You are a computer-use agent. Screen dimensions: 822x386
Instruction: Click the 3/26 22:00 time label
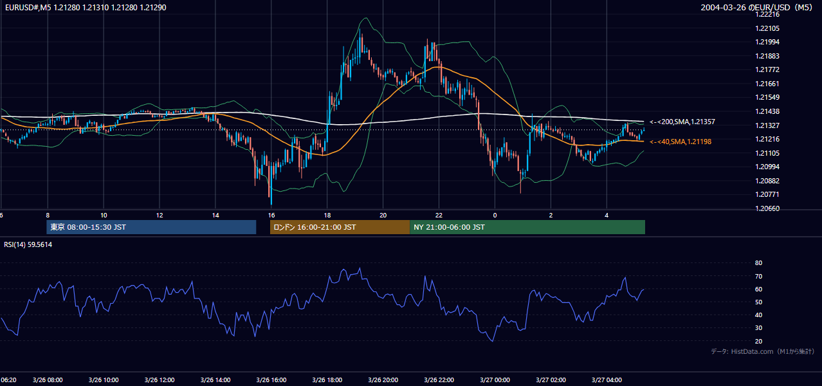(x=439, y=380)
